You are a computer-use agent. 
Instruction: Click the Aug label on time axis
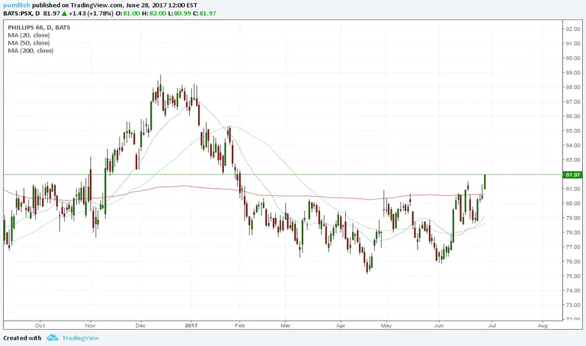tap(542, 325)
